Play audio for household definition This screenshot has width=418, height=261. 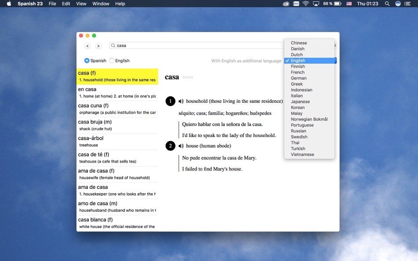[x=181, y=101]
